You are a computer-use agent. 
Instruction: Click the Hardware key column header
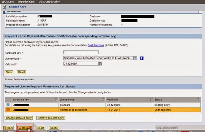[x=35, y=100]
